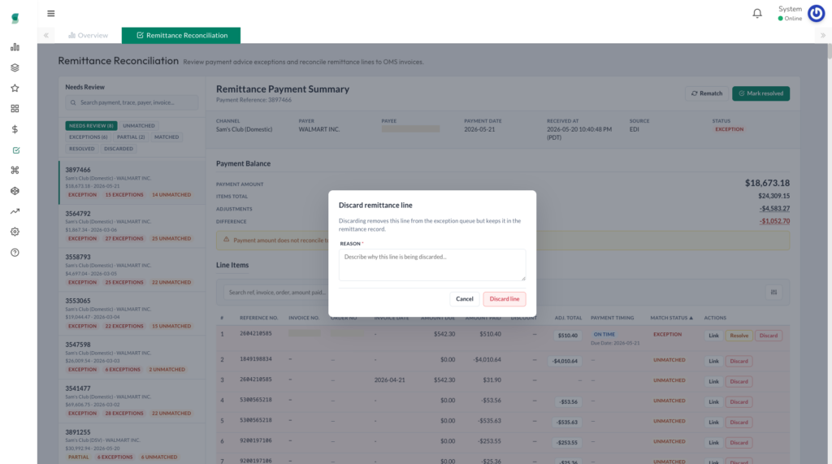Select payment 3541477 in list
The image size is (832, 464).
[x=132, y=401]
